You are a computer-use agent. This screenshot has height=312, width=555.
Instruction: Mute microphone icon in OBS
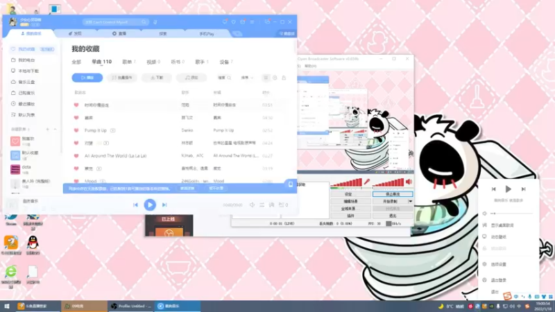(367, 182)
